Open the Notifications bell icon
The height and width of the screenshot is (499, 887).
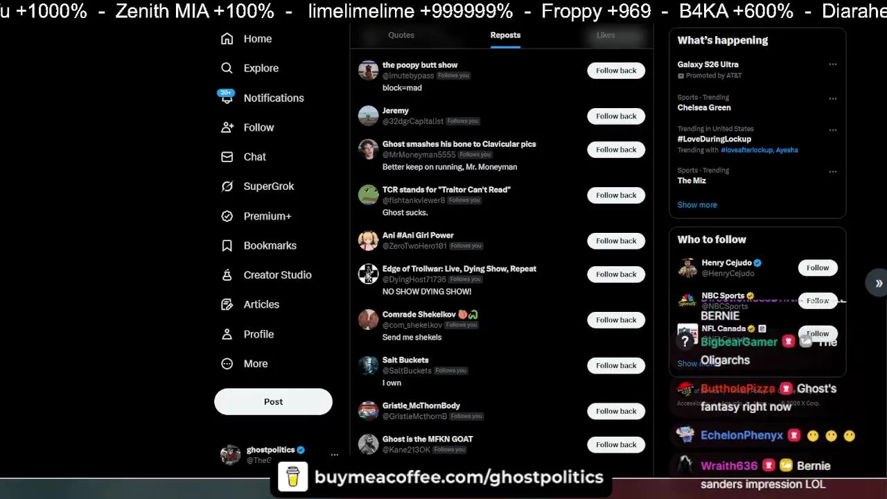(x=227, y=98)
